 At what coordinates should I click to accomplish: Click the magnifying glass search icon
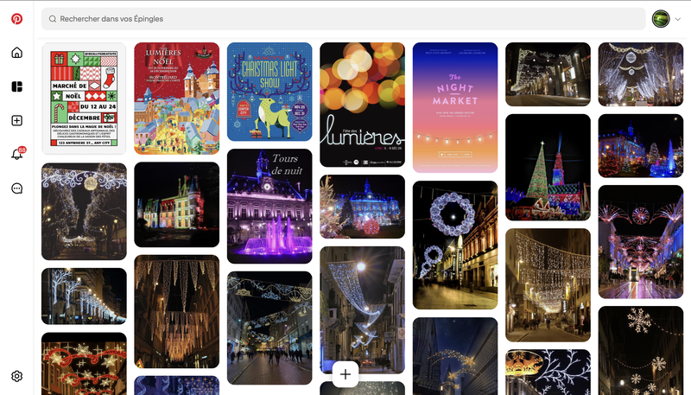(x=53, y=19)
